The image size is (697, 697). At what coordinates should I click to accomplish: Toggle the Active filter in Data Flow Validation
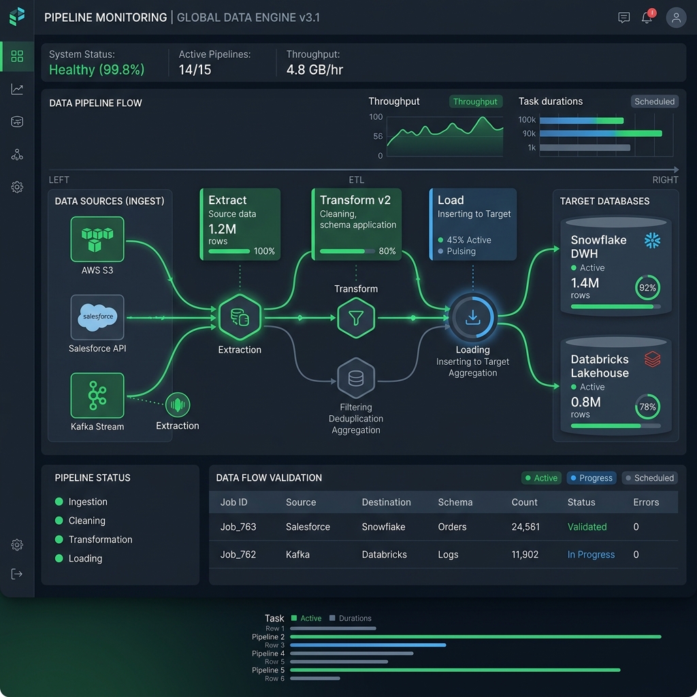(x=541, y=478)
